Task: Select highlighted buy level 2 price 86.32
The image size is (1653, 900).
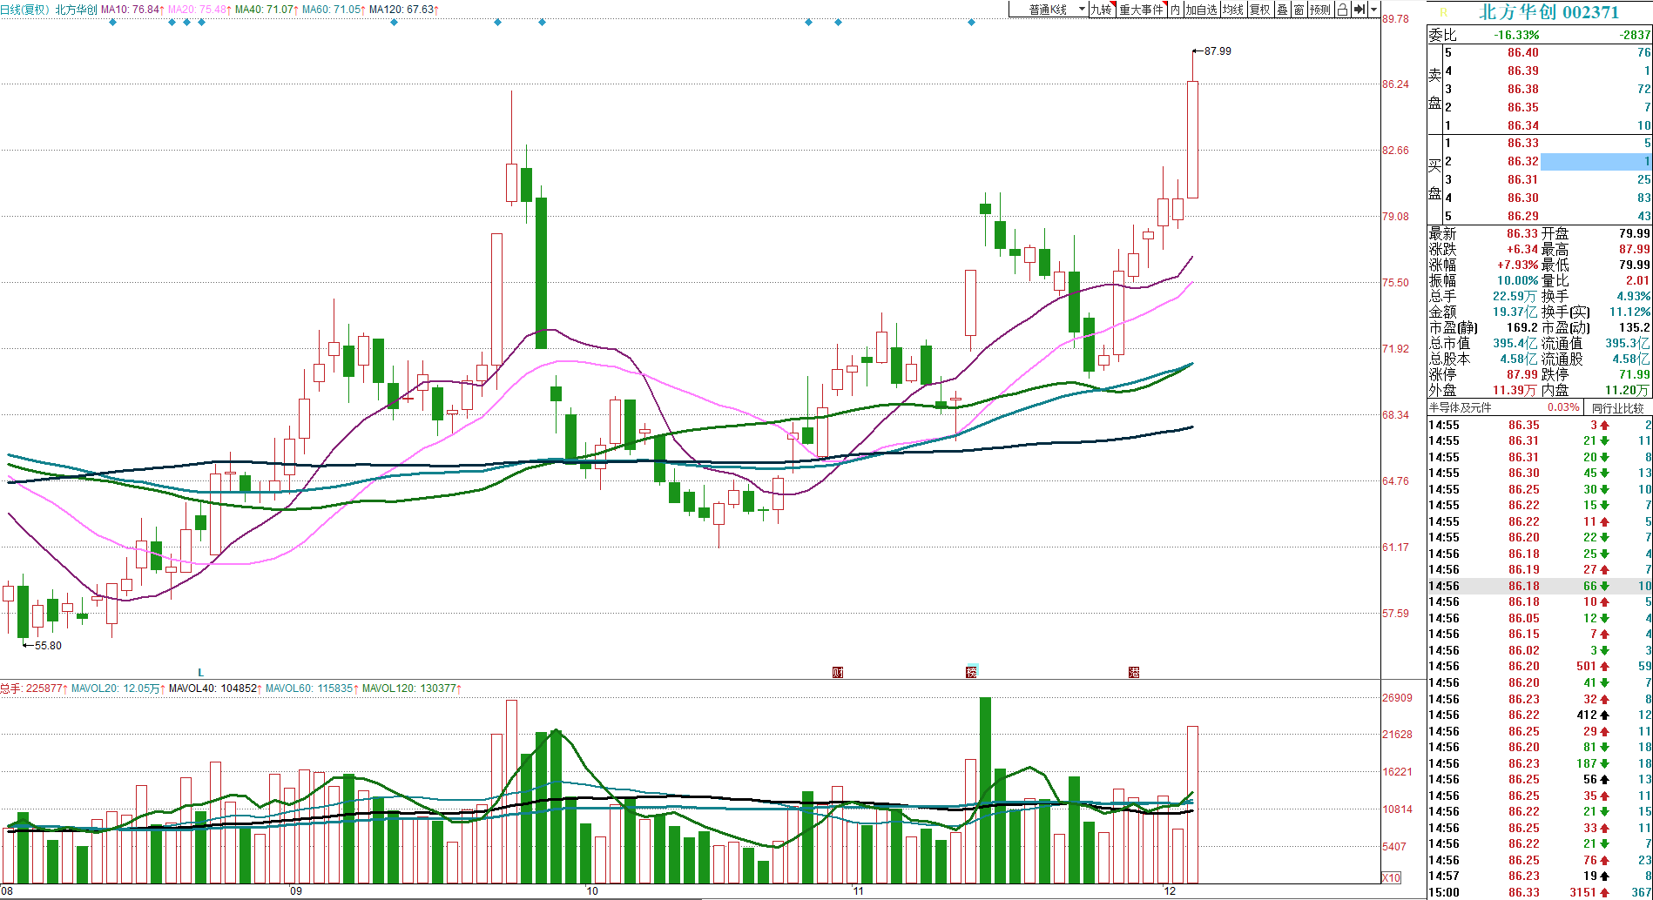Action: [x=1522, y=161]
